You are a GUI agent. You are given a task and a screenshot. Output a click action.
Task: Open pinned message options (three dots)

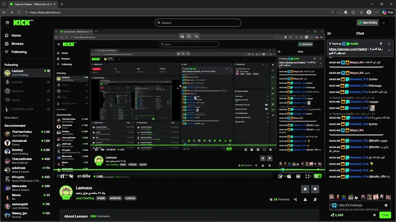389,44
